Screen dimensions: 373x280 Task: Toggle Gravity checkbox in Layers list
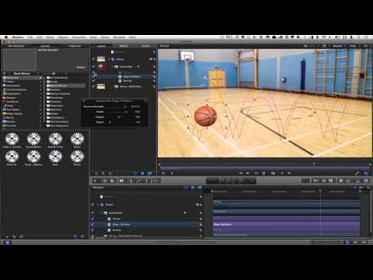(93, 81)
